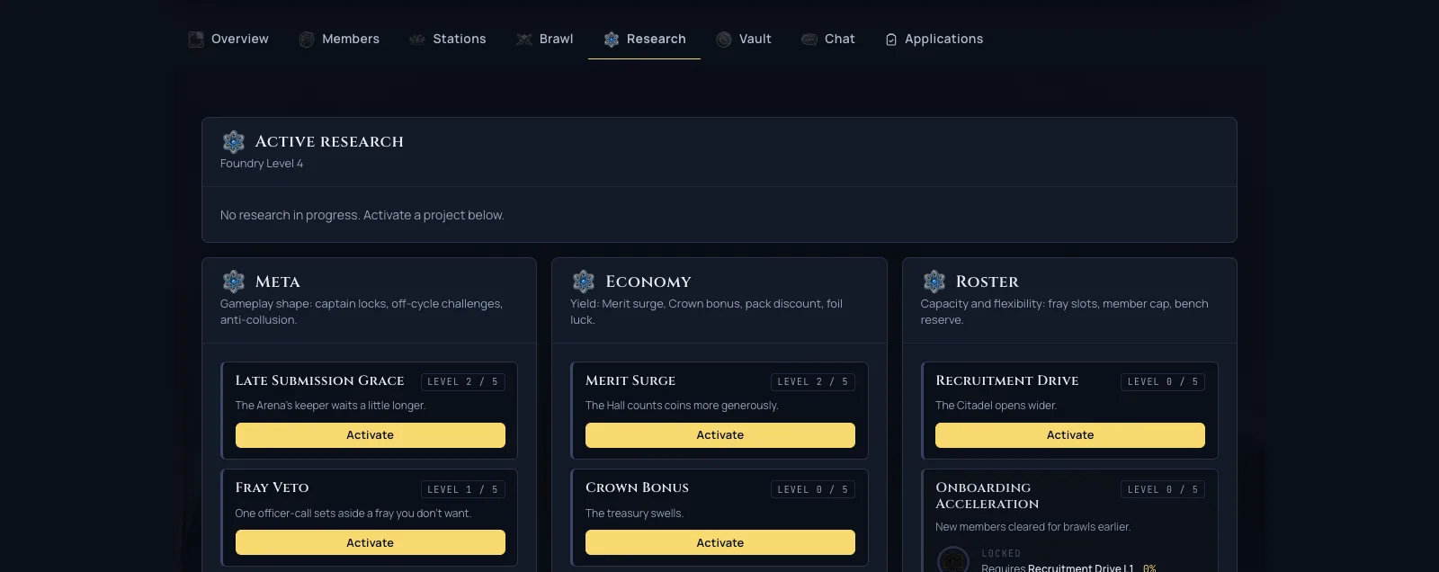
Task: Click the Economy category icon
Action: click(x=584, y=282)
